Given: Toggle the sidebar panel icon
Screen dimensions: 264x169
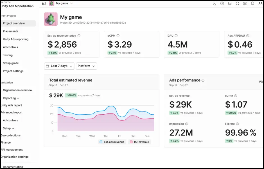Looking at the screenshot, I should coord(44,3).
